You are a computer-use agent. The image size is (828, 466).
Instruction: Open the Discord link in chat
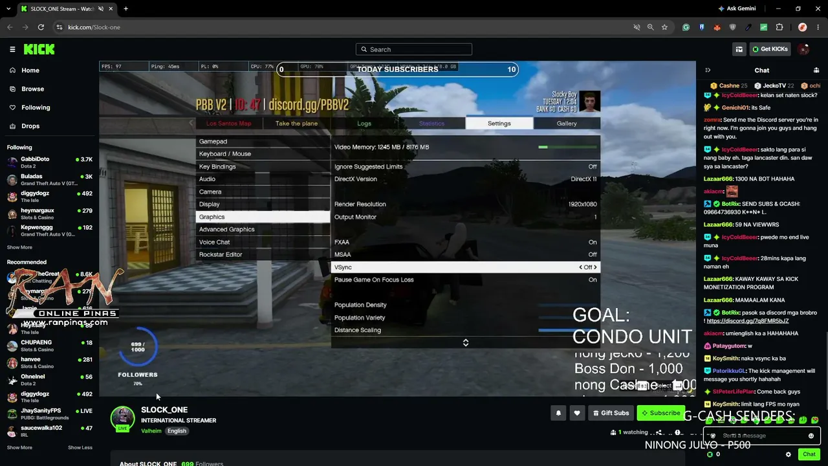(x=747, y=321)
